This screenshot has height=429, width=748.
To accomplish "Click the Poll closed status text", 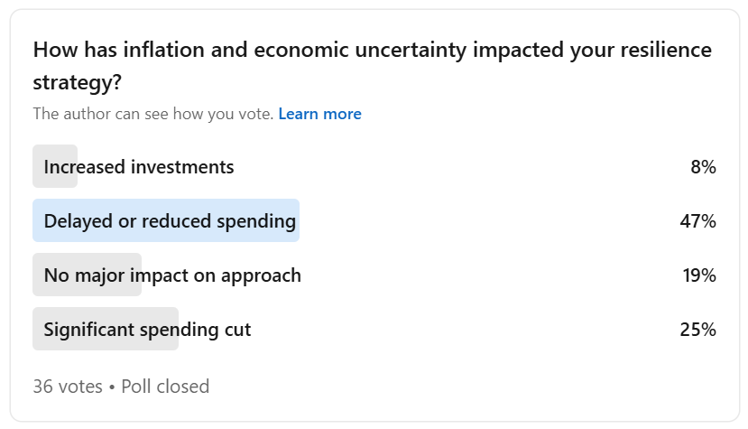I will click(x=165, y=387).
